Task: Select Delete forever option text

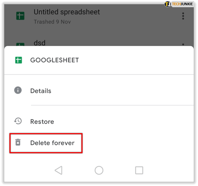Action: (x=52, y=143)
